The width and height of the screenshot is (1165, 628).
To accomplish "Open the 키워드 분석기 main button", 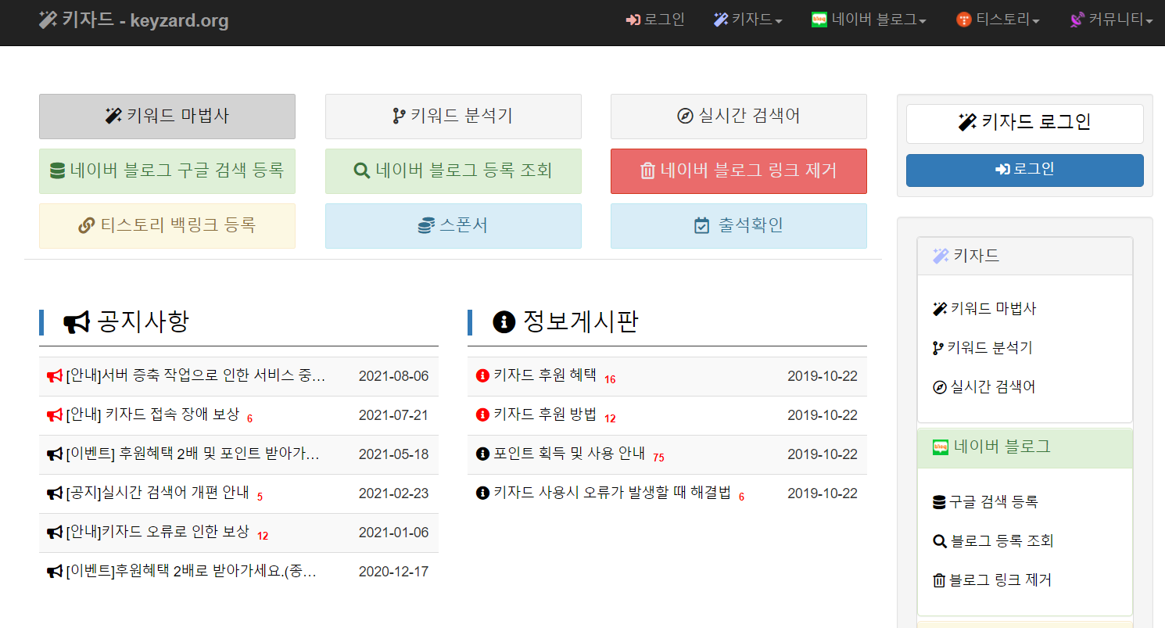I will click(x=453, y=117).
